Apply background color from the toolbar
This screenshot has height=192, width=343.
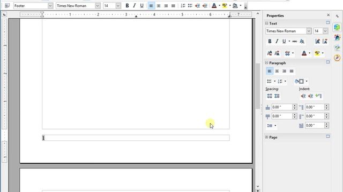(235, 6)
